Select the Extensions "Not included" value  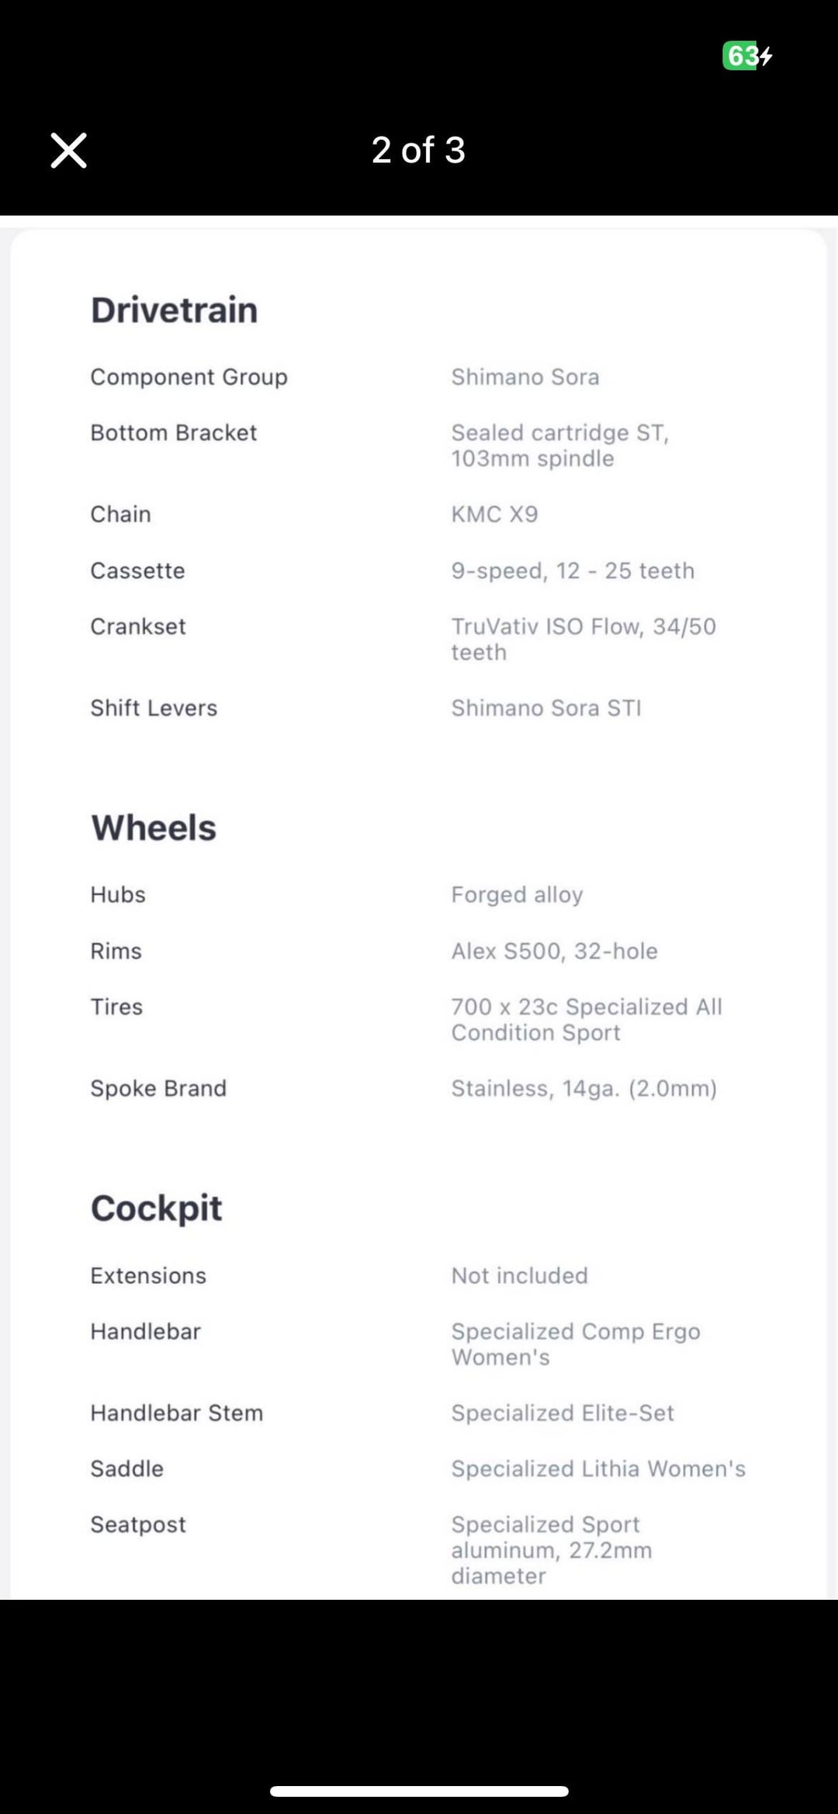tap(519, 1275)
